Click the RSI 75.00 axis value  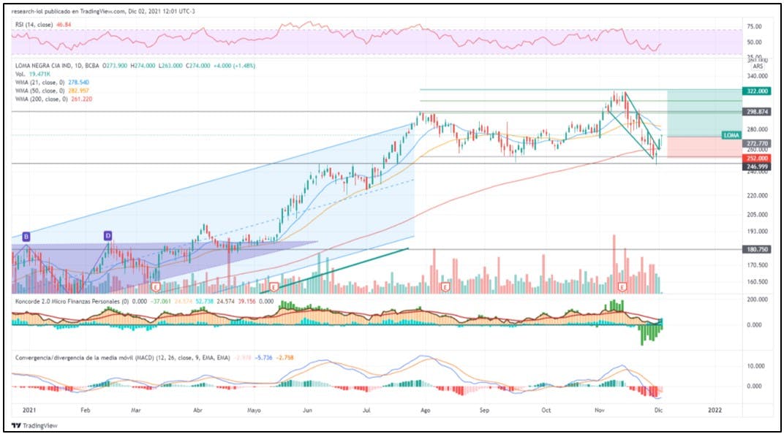pos(754,26)
